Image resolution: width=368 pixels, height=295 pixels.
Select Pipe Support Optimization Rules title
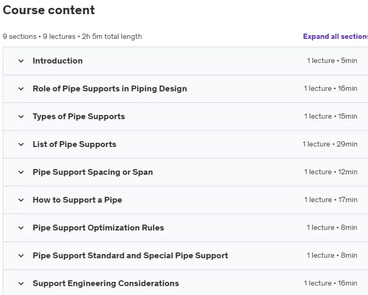98,228
